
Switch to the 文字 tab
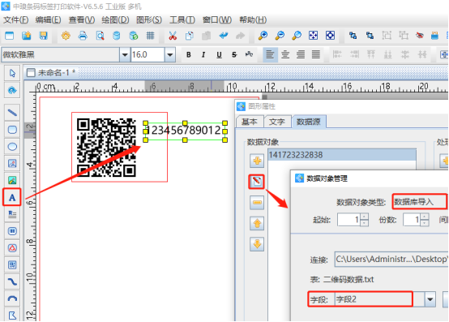click(277, 122)
